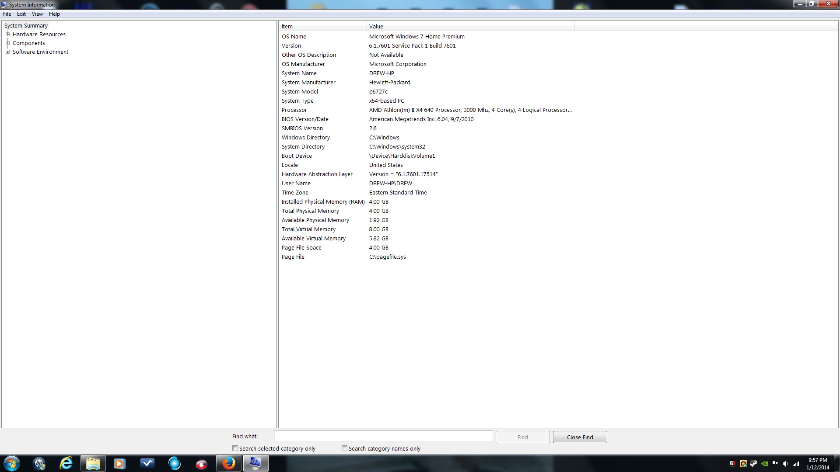
Task: Click the System Information taskbar icon
Action: point(255,463)
